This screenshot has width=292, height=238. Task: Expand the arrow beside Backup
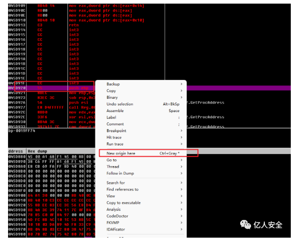click(x=182, y=84)
